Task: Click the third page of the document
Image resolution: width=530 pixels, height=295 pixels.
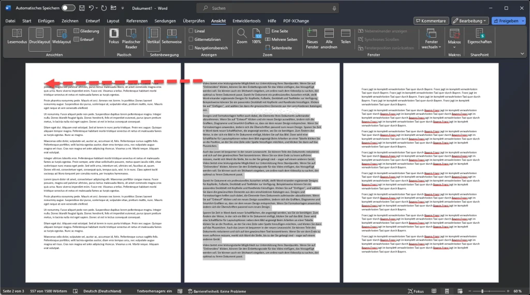Action: point(420,173)
